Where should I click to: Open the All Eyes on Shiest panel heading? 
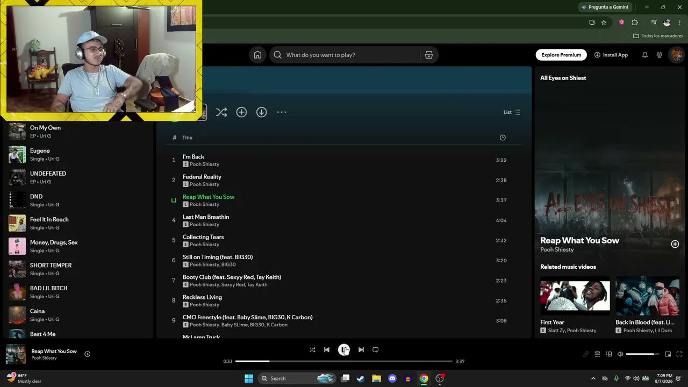563,78
